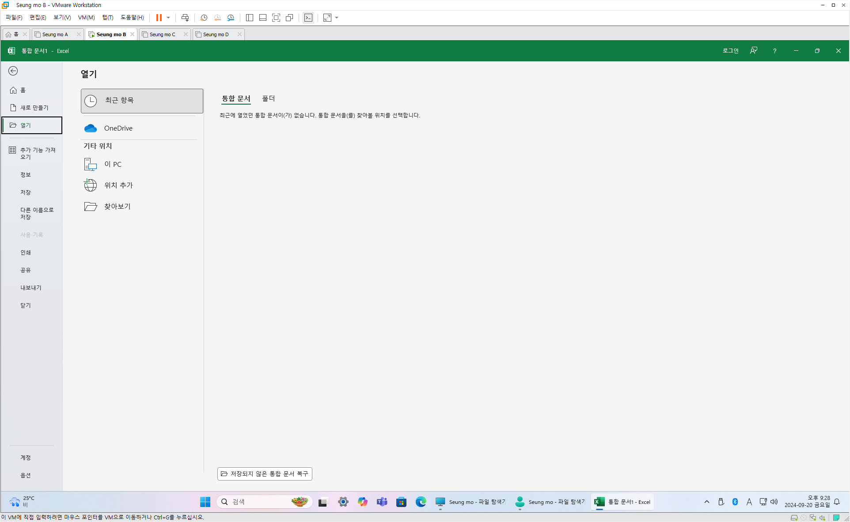
Task: Select 새로 만들기 in sidebar
Action: (x=34, y=108)
